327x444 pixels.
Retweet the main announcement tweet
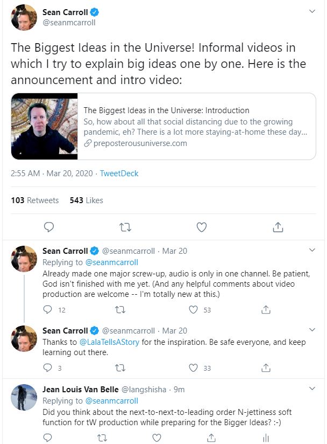point(125,227)
